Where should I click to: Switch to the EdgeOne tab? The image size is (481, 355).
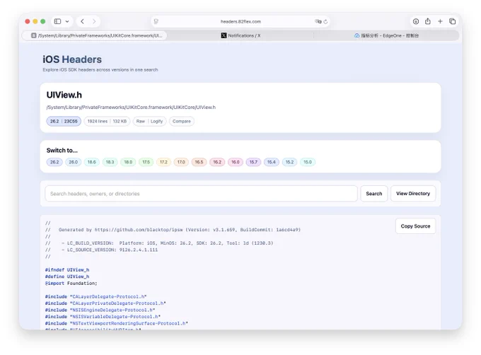click(x=386, y=35)
